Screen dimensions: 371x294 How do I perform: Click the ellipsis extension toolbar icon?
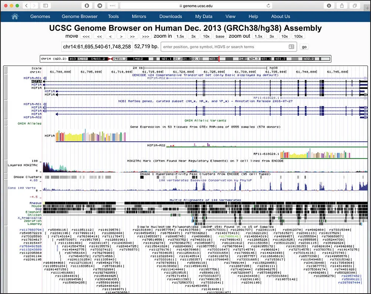click(x=112, y=6)
